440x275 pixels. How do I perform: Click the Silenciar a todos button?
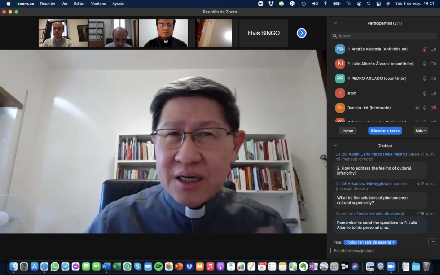[385, 131]
